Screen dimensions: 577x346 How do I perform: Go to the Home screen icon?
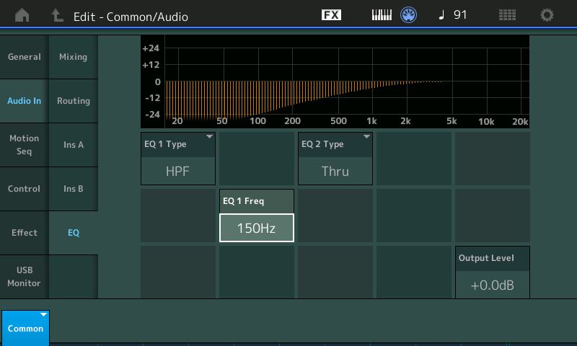(x=23, y=15)
